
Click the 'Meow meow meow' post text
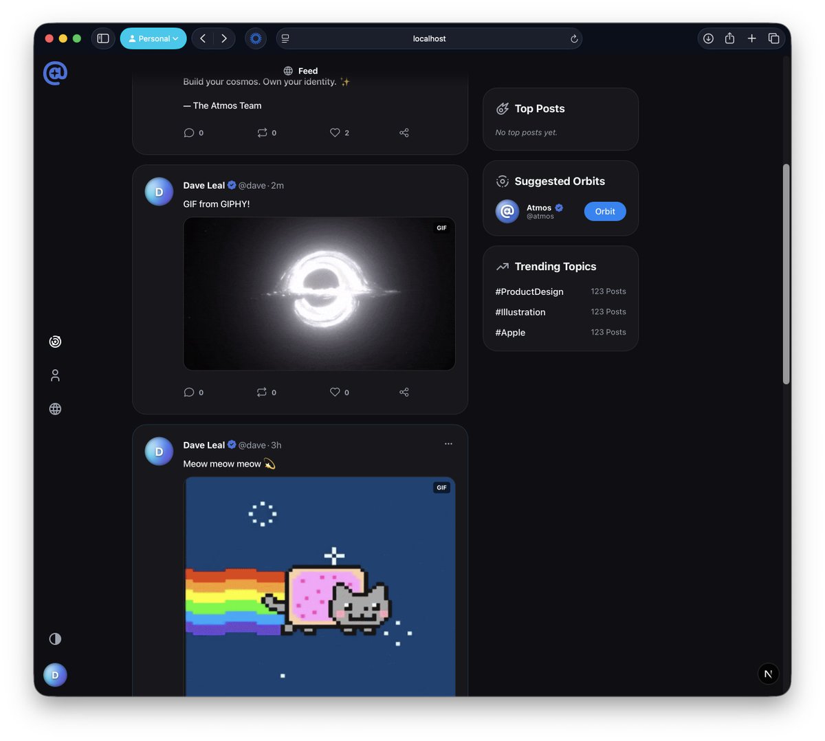point(222,464)
